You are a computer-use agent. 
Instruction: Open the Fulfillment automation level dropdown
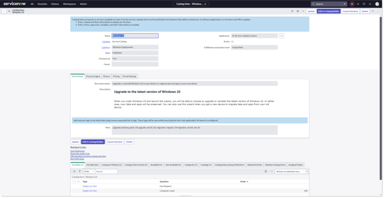click(254, 47)
